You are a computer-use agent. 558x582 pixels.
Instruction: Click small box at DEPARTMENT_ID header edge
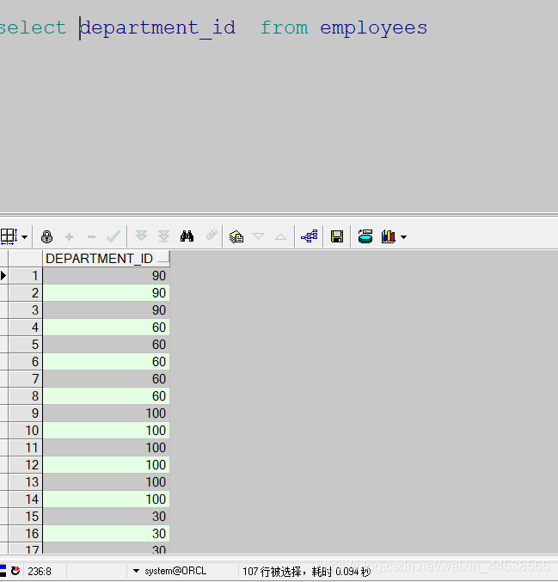pyautogui.click(x=163, y=257)
